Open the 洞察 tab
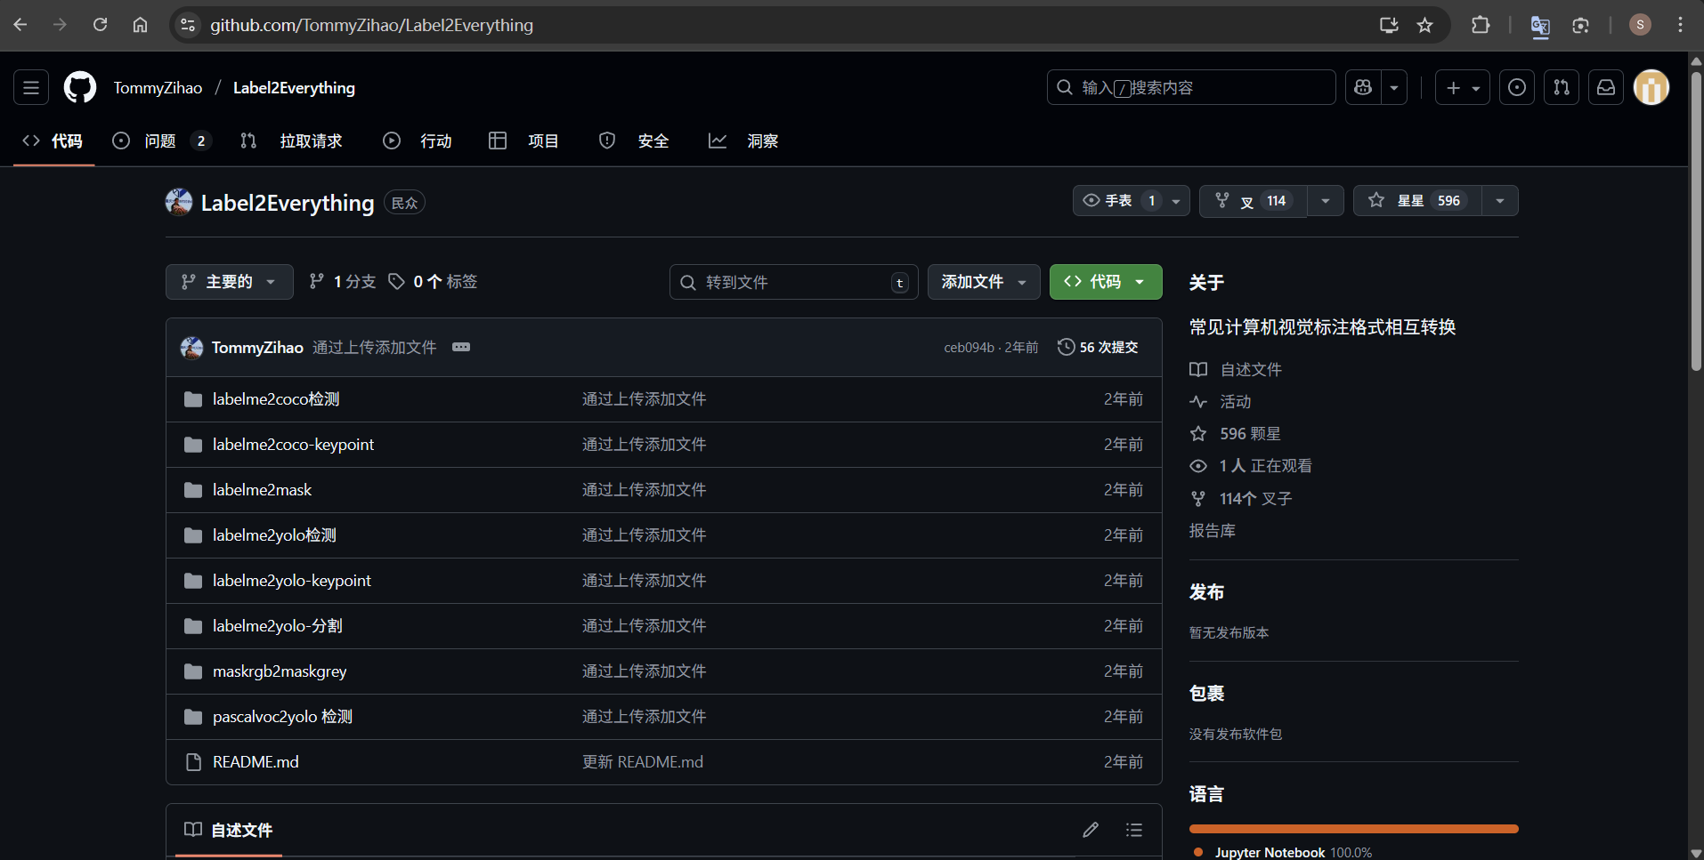Screen dimensions: 1704x860 pyautogui.click(x=762, y=141)
